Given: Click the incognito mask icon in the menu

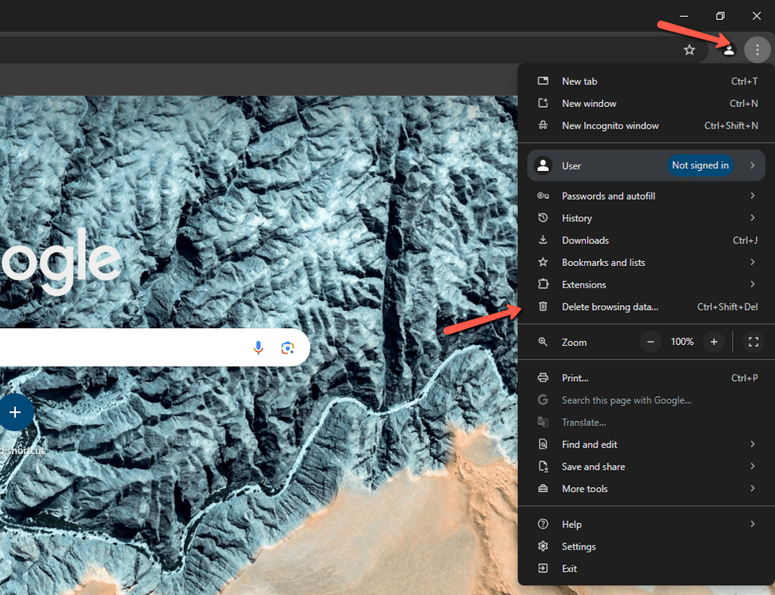Looking at the screenshot, I should click(543, 125).
